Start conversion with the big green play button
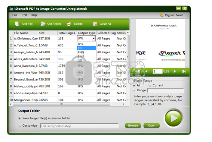The height and width of the screenshot is (142, 212). pos(173,118)
